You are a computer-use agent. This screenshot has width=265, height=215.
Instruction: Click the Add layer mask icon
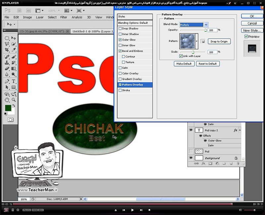210,163
